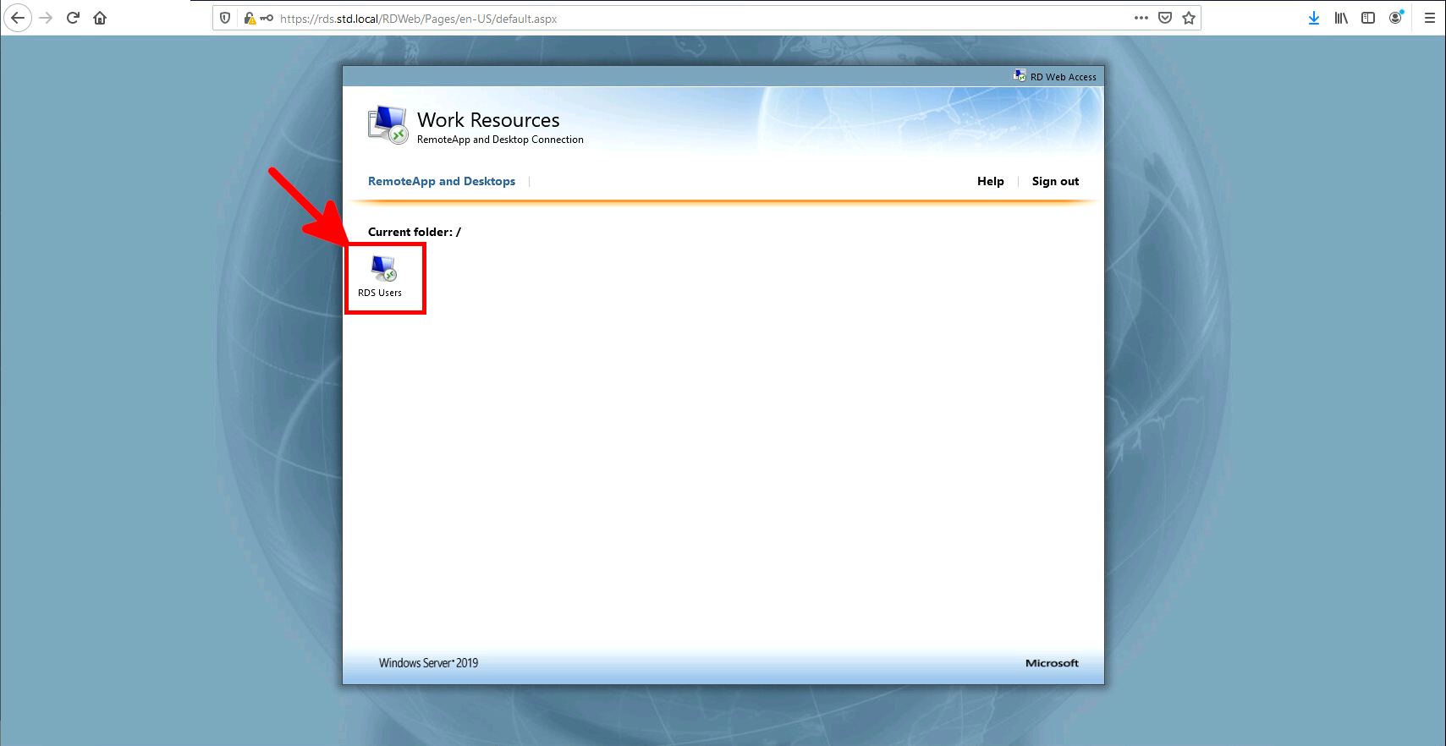Open the Firefox account icon
This screenshot has width=1446, height=746.
1395,18
